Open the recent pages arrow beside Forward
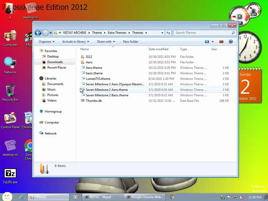 point(51,33)
